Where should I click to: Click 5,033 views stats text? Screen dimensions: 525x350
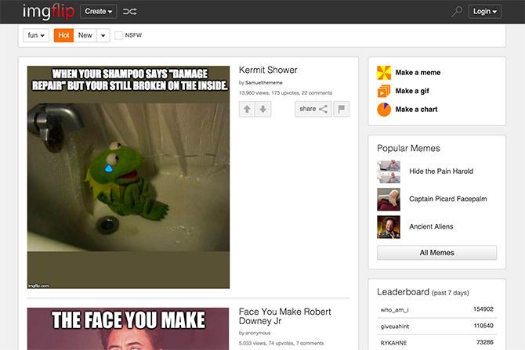281,343
